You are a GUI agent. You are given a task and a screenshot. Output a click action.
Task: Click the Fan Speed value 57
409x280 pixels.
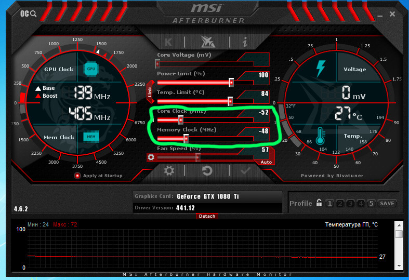[x=265, y=150]
